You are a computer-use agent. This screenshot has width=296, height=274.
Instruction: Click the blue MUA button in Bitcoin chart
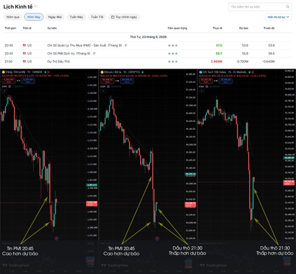[x=127, y=81]
